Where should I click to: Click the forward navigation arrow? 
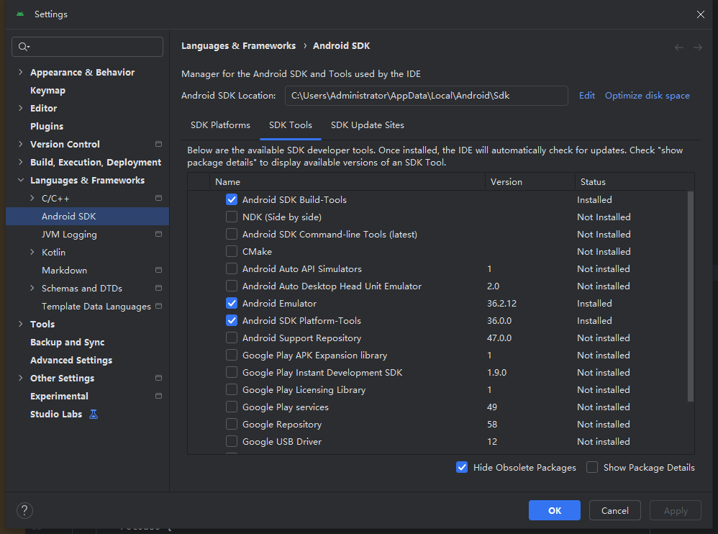coord(697,47)
